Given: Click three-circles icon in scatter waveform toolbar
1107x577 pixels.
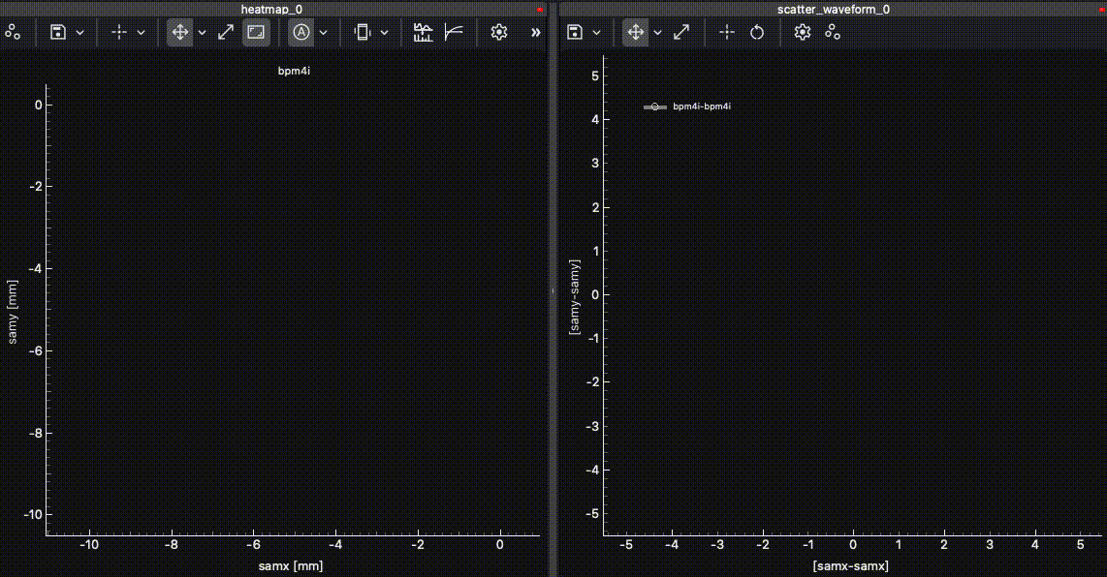Looking at the screenshot, I should click(833, 32).
